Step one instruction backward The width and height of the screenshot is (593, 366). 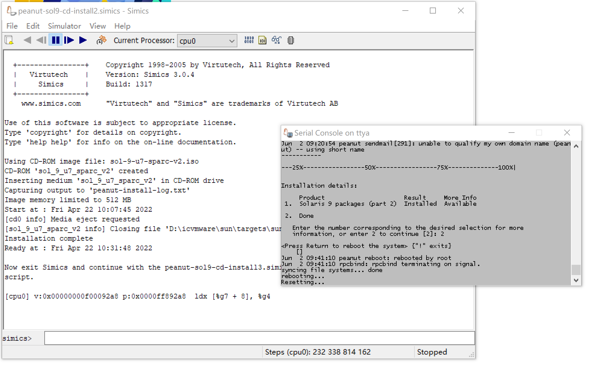[41, 40]
